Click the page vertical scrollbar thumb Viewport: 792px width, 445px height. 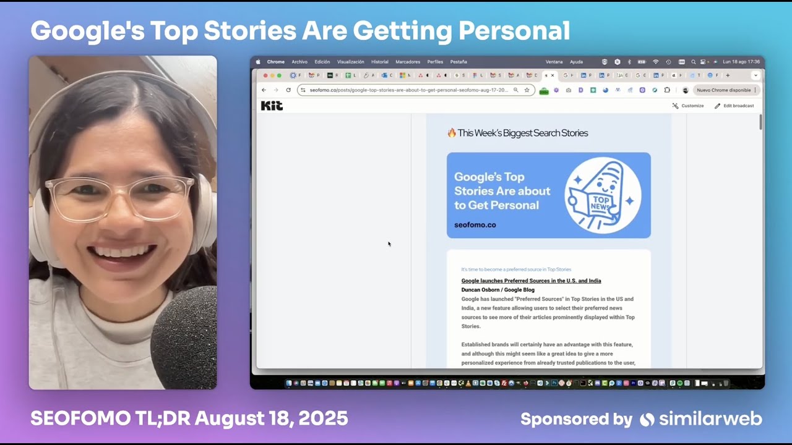point(760,122)
